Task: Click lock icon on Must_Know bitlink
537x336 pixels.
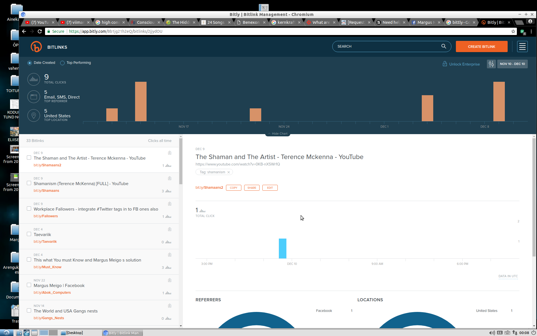Action: pos(169,255)
